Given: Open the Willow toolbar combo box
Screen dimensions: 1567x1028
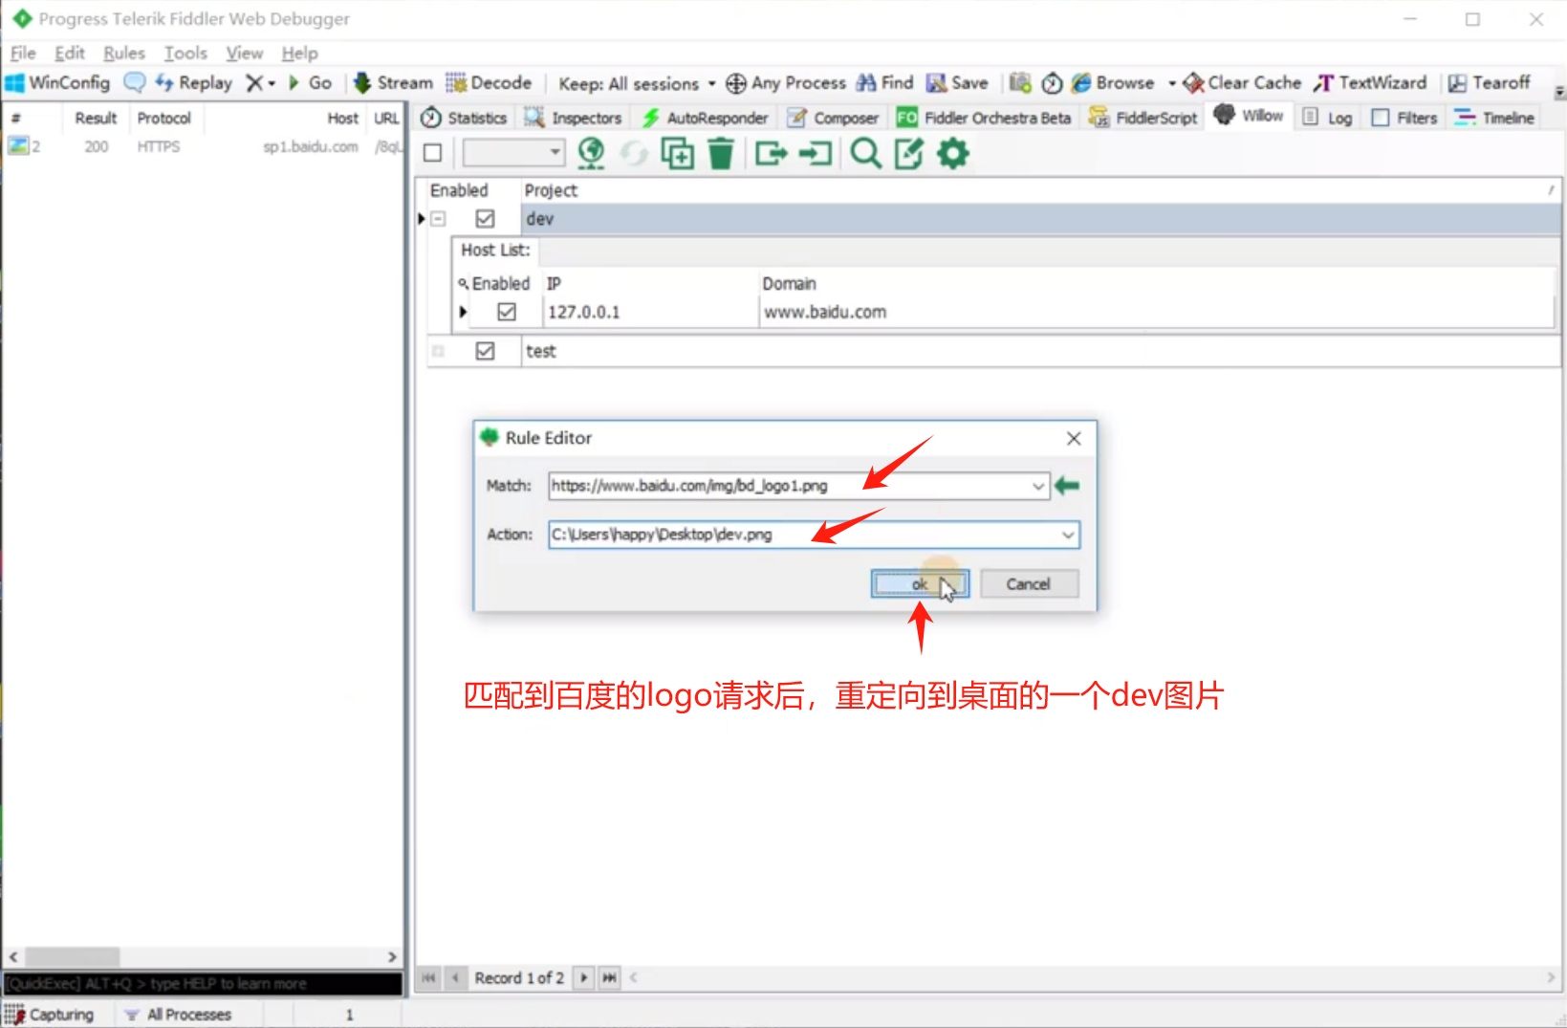Looking at the screenshot, I should (x=513, y=153).
